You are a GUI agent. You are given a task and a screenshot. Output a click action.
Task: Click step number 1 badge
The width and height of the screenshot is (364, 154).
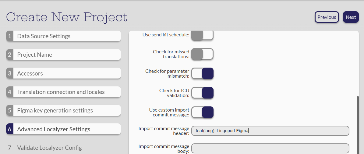pyautogui.click(x=10, y=36)
